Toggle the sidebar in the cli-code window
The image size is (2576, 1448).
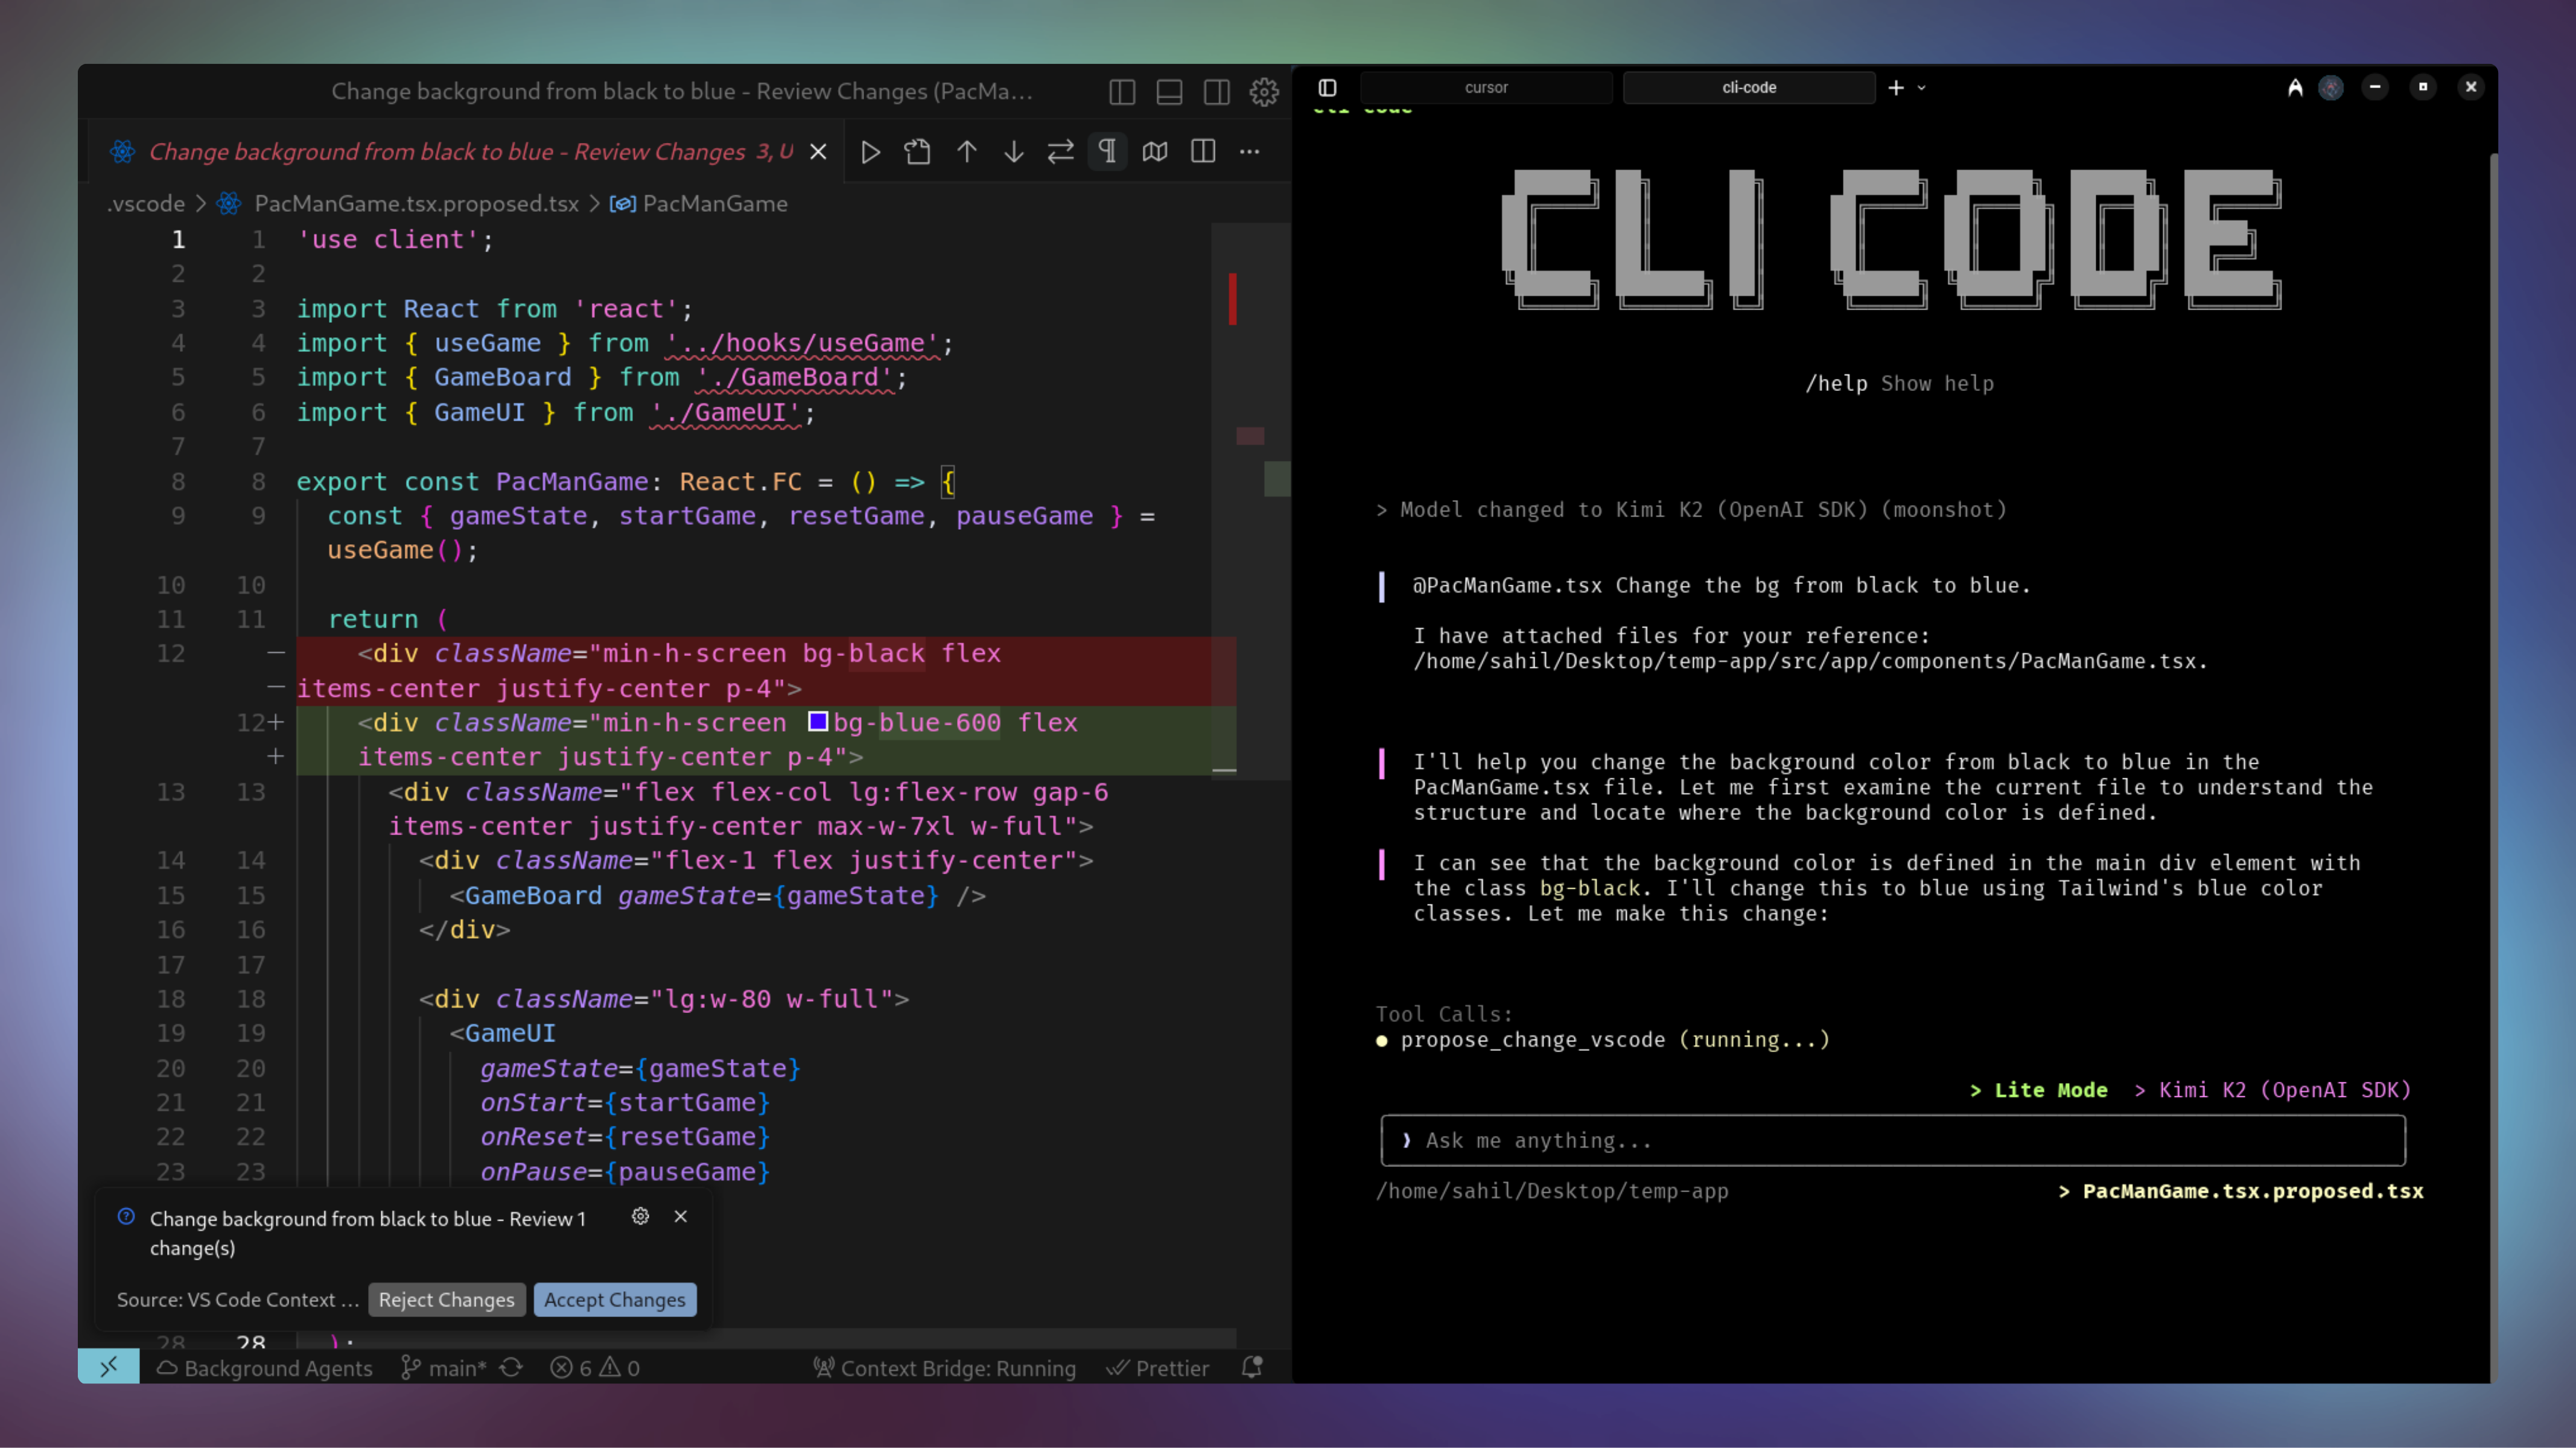pyautogui.click(x=1328, y=87)
